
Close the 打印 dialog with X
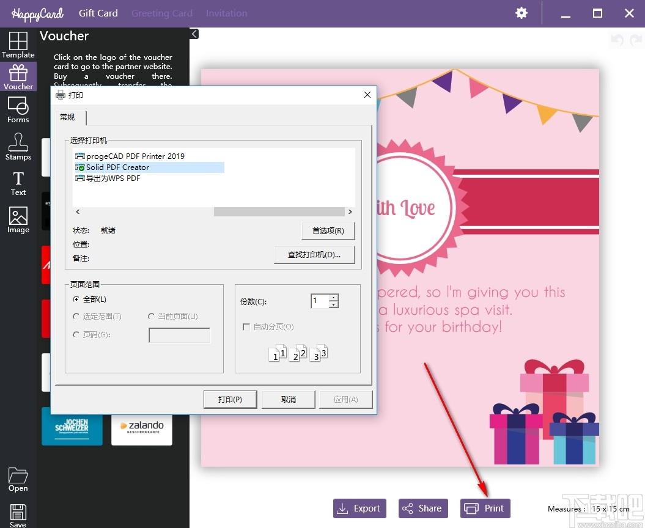[367, 95]
